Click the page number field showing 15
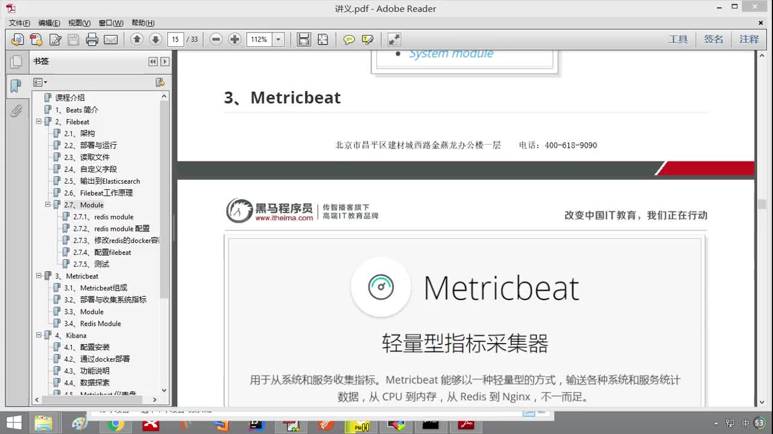Screen dimensions: 773x434 coord(175,40)
